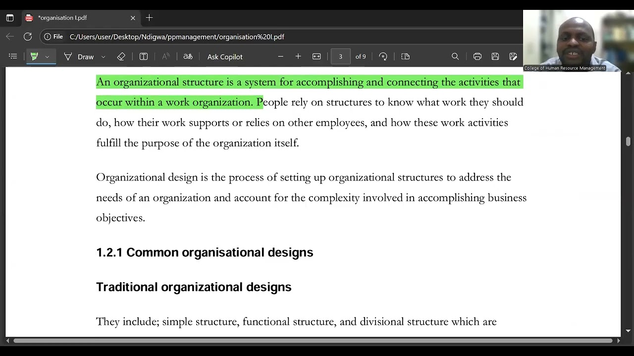This screenshot has width=634, height=356.
Task: Zoom out with the minus button
Action: click(x=280, y=57)
